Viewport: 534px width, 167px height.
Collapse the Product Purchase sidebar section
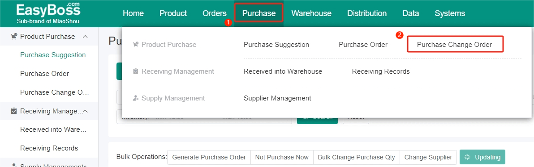86,36
